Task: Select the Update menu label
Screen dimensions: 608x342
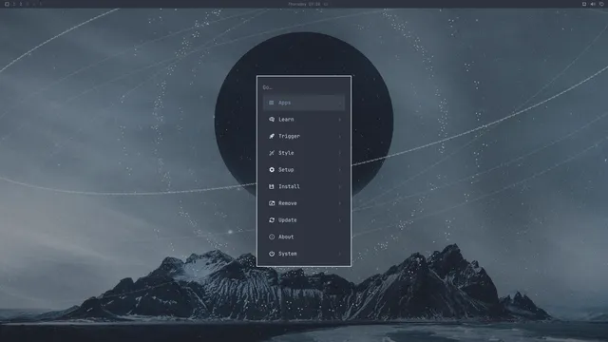Action: 288,219
